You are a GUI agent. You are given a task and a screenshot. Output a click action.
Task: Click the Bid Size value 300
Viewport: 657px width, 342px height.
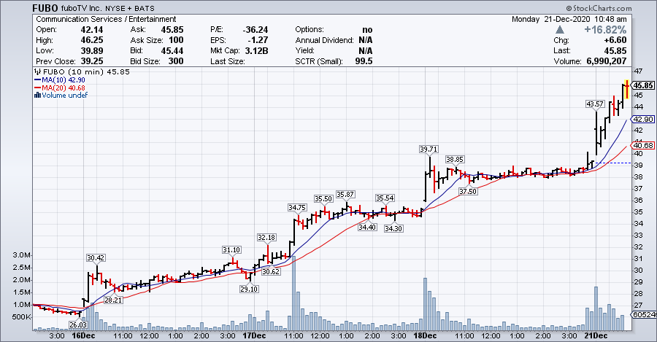(176, 61)
